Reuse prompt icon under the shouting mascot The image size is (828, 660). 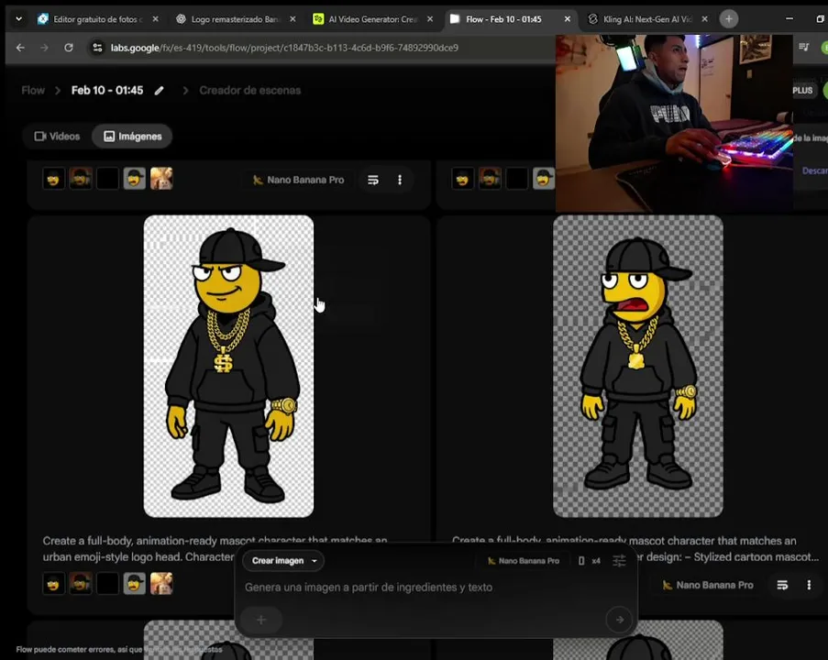(782, 585)
